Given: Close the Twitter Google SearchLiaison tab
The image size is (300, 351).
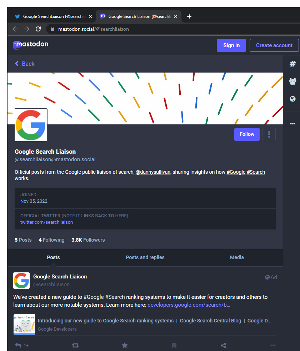Looking at the screenshot, I should click(90, 16).
